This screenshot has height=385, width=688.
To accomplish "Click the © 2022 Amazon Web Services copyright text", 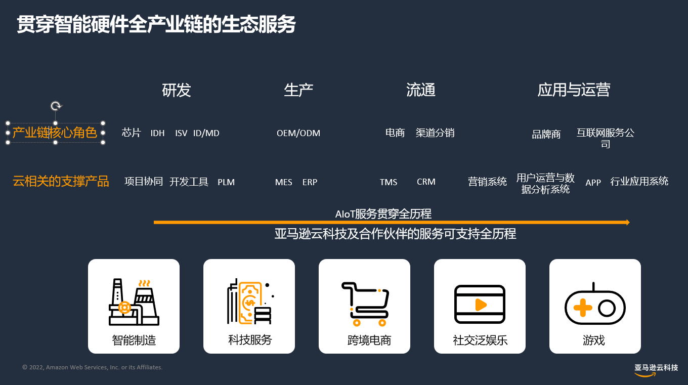I will point(92,367).
